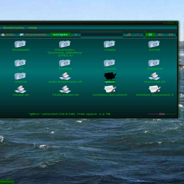Select the scripts breadcrumb
The width and height of the screenshot is (184, 184).
pos(60,34)
